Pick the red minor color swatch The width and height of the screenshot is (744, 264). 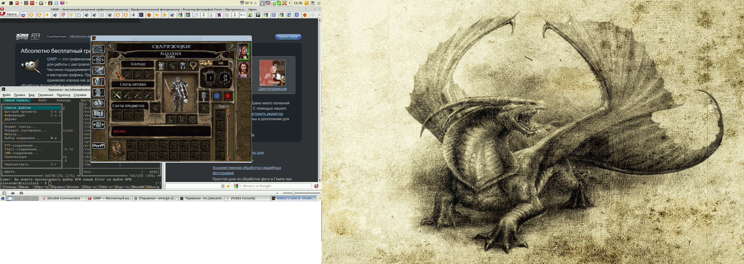click(x=227, y=96)
